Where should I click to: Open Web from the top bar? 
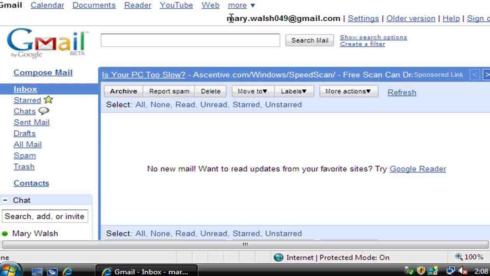[x=210, y=5]
